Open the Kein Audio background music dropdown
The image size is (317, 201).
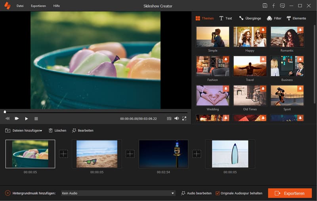point(173,193)
